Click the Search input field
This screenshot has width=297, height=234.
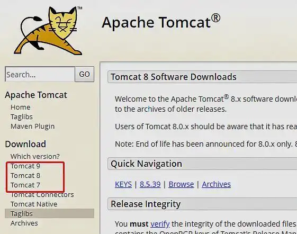tap(40, 74)
